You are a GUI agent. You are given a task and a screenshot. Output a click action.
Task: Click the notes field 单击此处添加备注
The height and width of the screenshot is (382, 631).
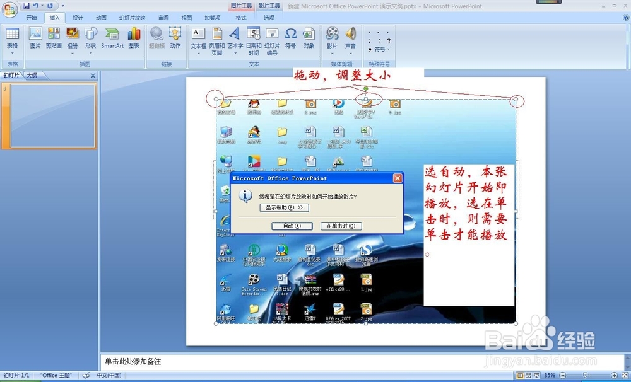click(362, 361)
